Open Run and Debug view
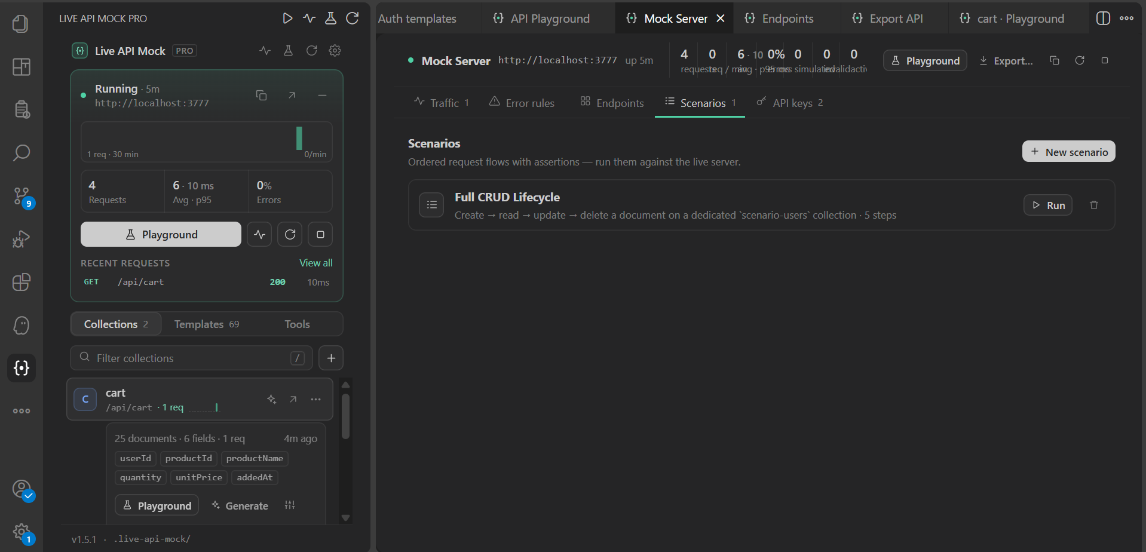Image resolution: width=1146 pixels, height=552 pixels. [21, 239]
